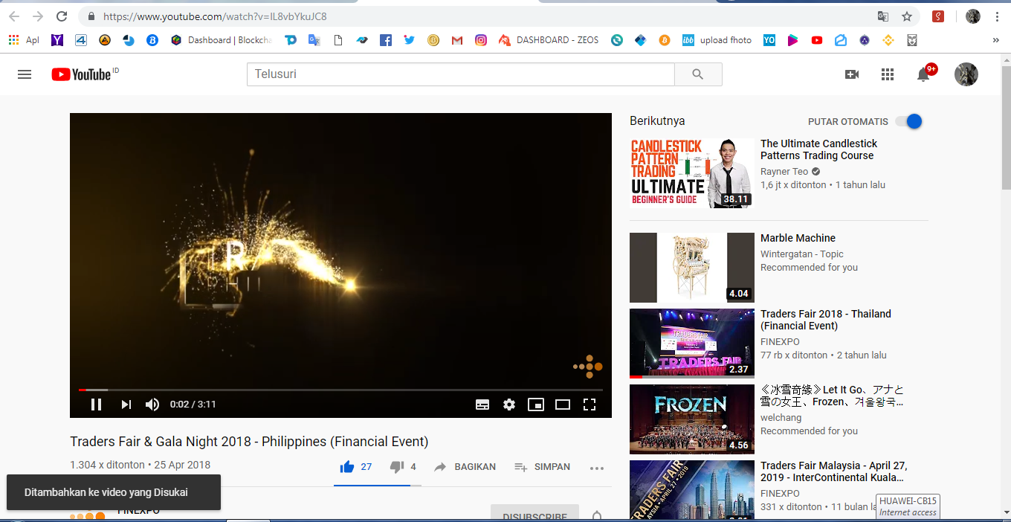Switch to miniplayer mode
Viewport: 1011px width, 522px height.
[x=536, y=405]
